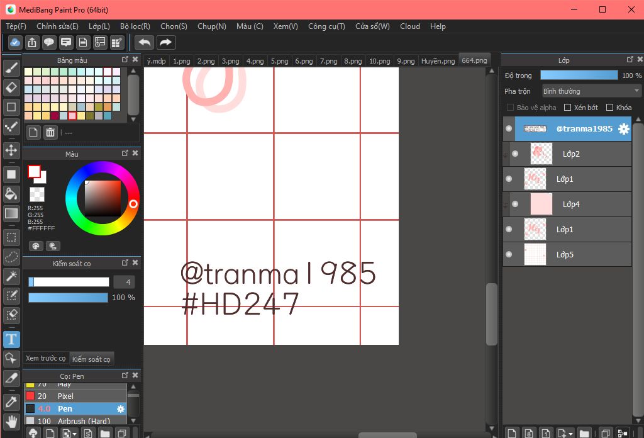644x438 pixels.
Task: Select the Pixel brush
Action: tap(75, 396)
